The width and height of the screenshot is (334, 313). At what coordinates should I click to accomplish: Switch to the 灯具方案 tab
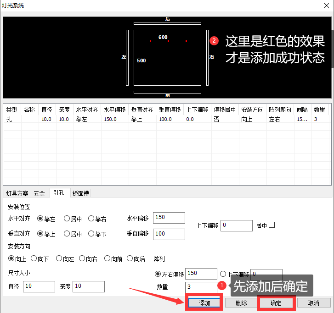[x=17, y=193]
